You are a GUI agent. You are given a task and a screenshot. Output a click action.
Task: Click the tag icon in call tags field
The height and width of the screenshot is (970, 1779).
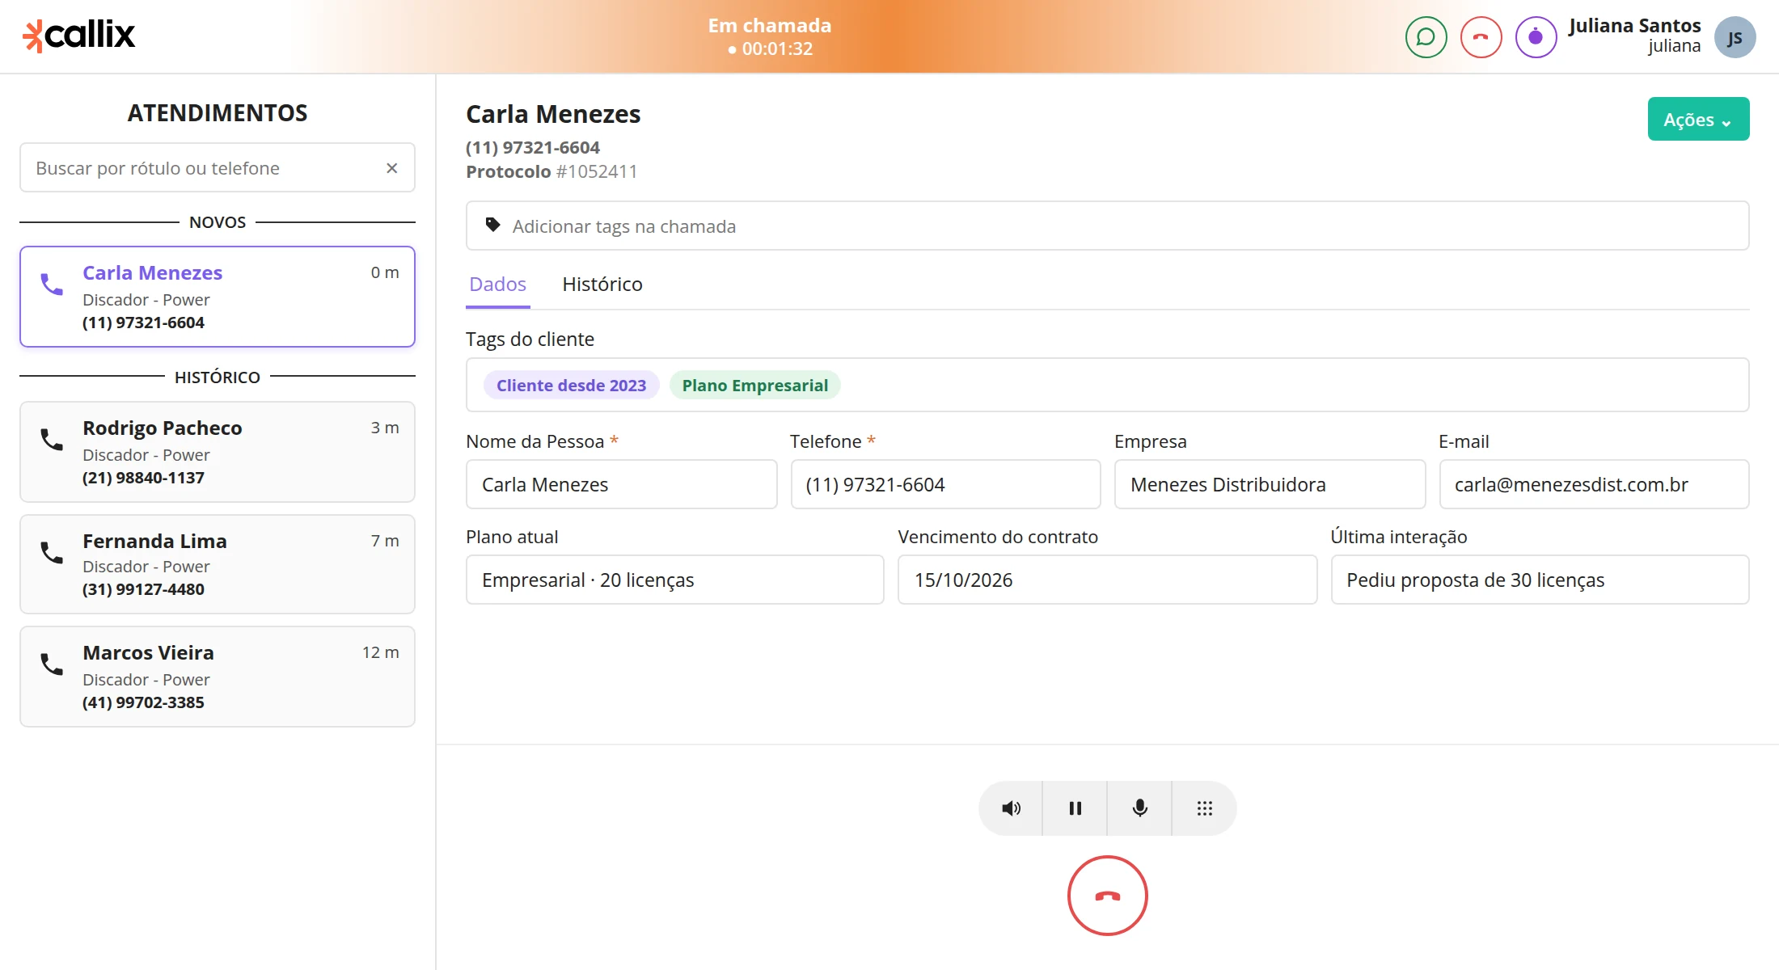pyautogui.click(x=492, y=226)
